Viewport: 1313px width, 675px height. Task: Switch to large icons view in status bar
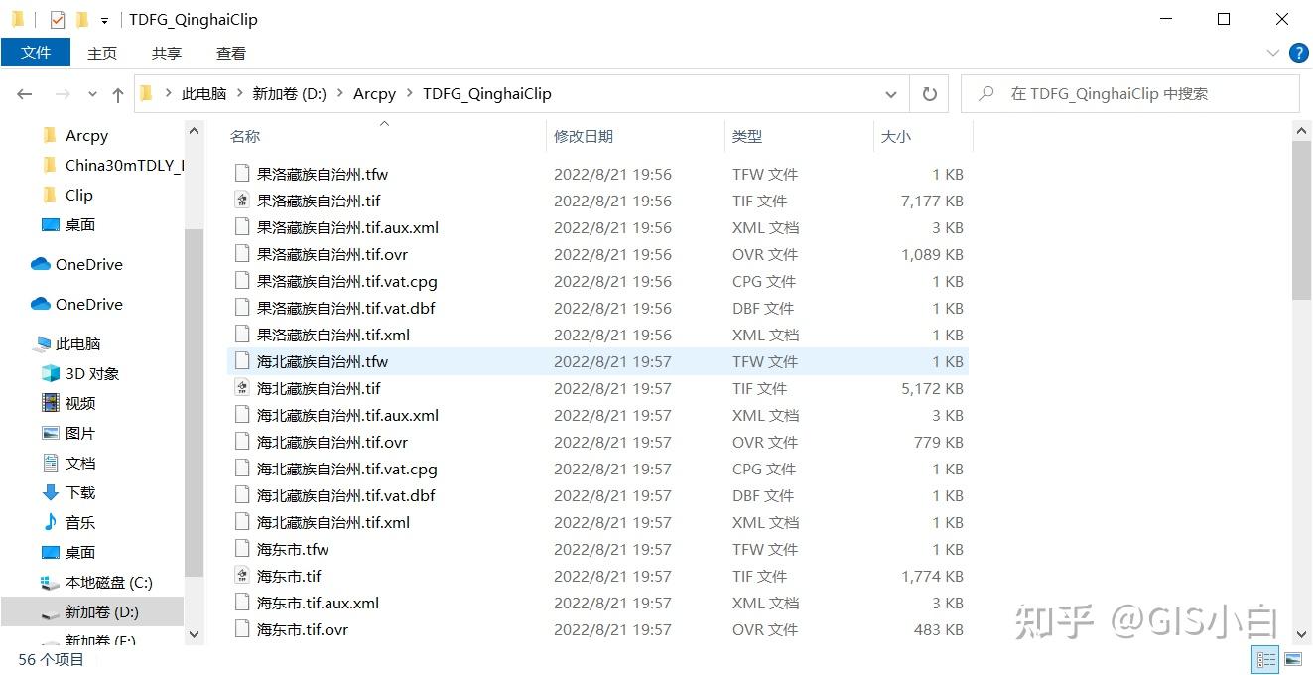point(1293,659)
